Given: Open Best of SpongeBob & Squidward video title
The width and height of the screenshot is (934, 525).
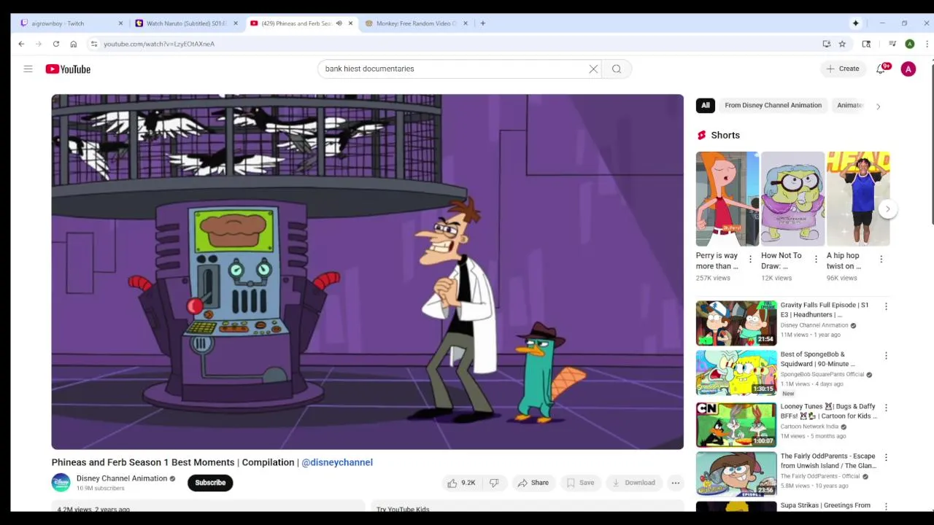Looking at the screenshot, I should 817,359.
